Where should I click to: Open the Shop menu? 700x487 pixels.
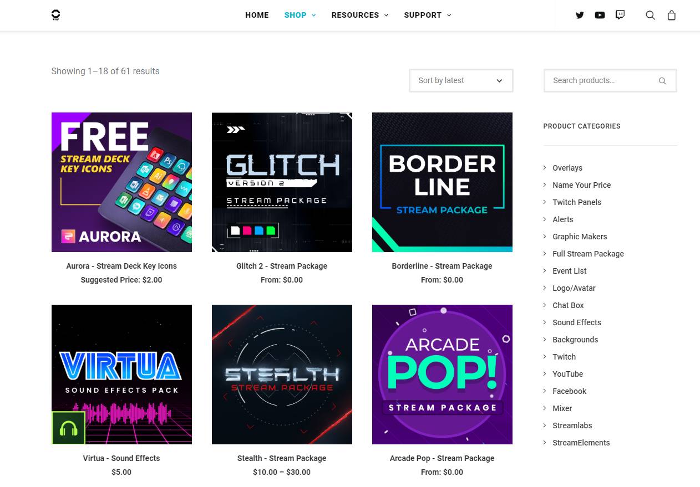pyautogui.click(x=296, y=15)
